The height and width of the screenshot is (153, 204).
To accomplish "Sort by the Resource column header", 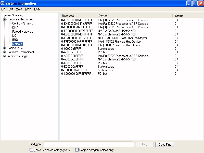I will point(78,16).
